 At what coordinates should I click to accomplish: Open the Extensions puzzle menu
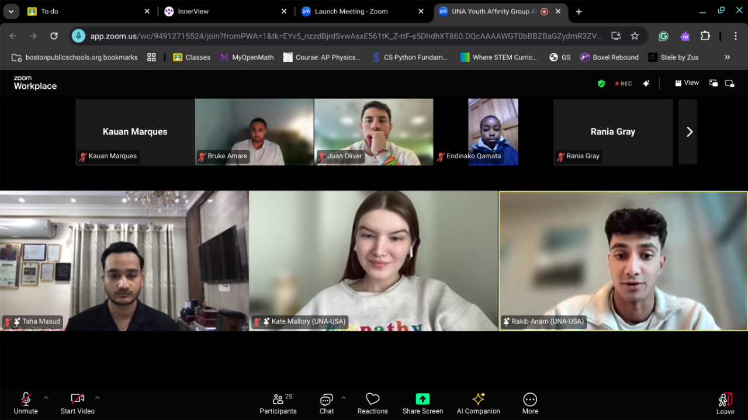(x=705, y=36)
